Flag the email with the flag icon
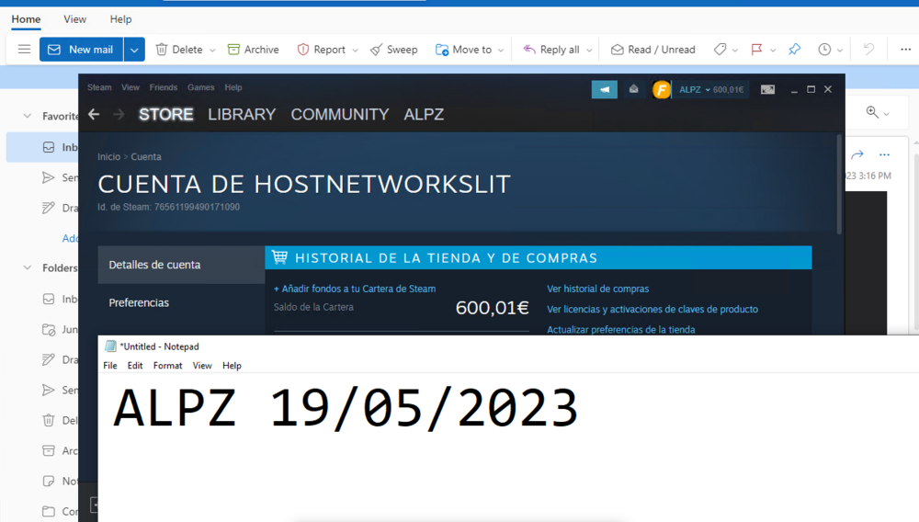 pyautogui.click(x=756, y=50)
